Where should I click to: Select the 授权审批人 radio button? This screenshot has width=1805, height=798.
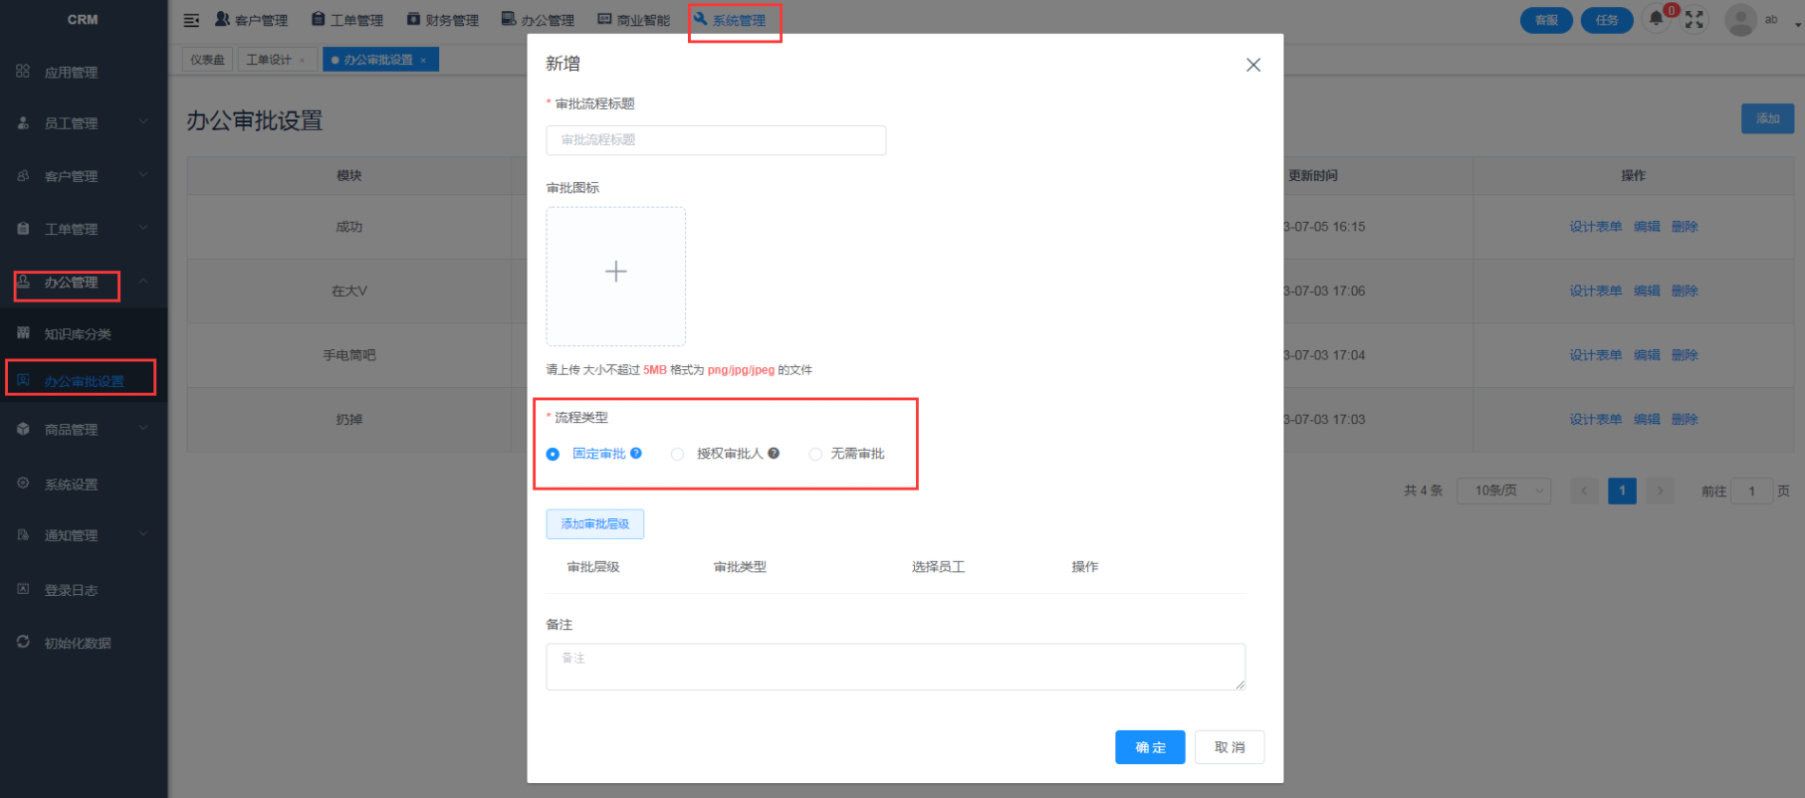pyautogui.click(x=677, y=454)
